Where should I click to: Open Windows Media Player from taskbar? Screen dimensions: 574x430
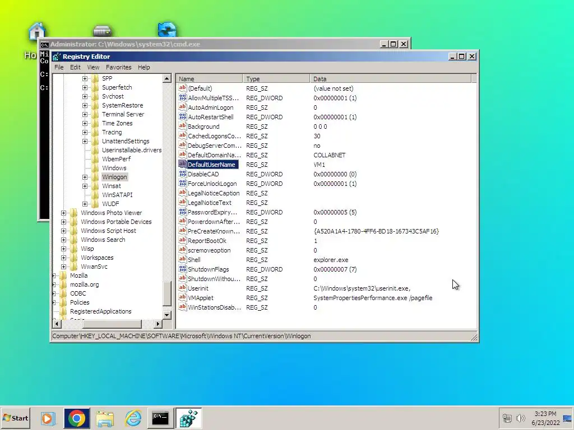pos(48,418)
